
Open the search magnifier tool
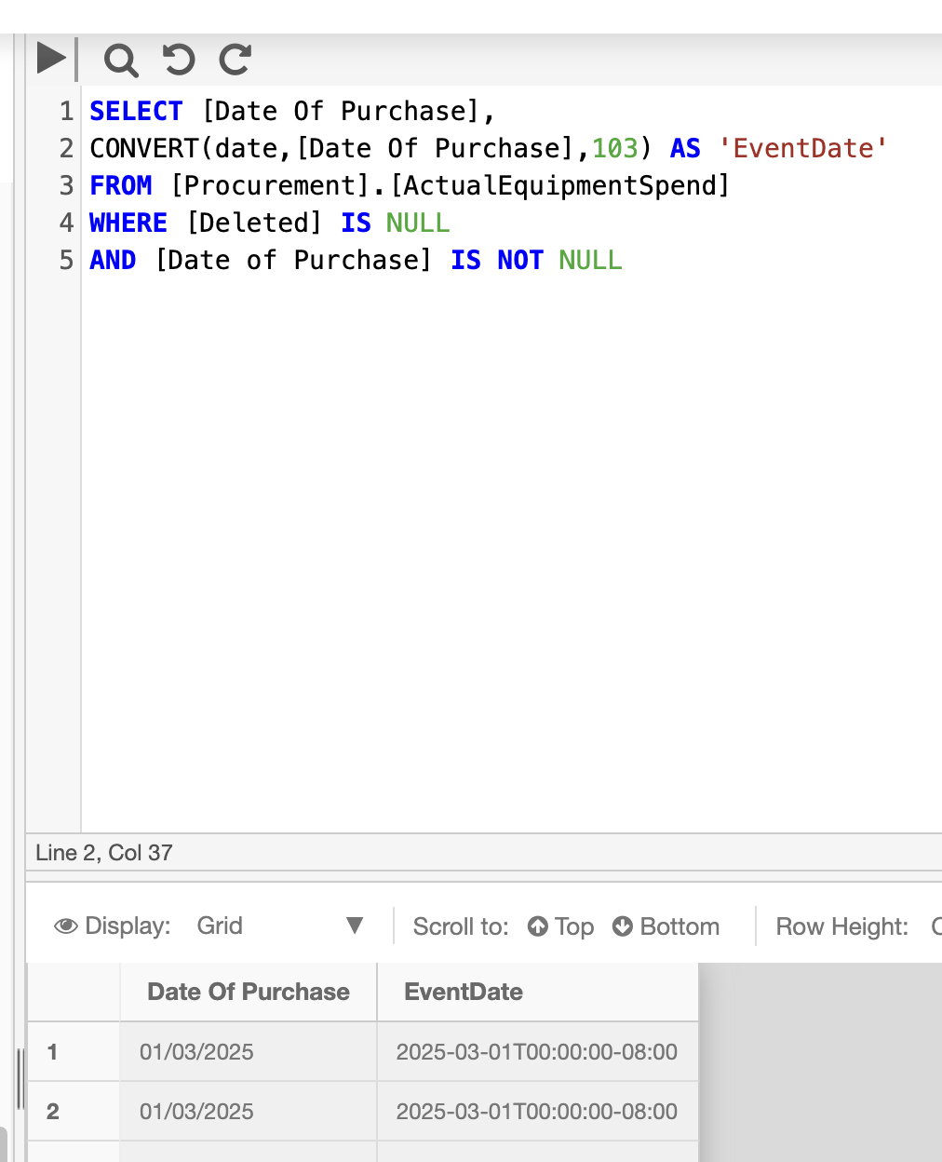click(x=121, y=60)
